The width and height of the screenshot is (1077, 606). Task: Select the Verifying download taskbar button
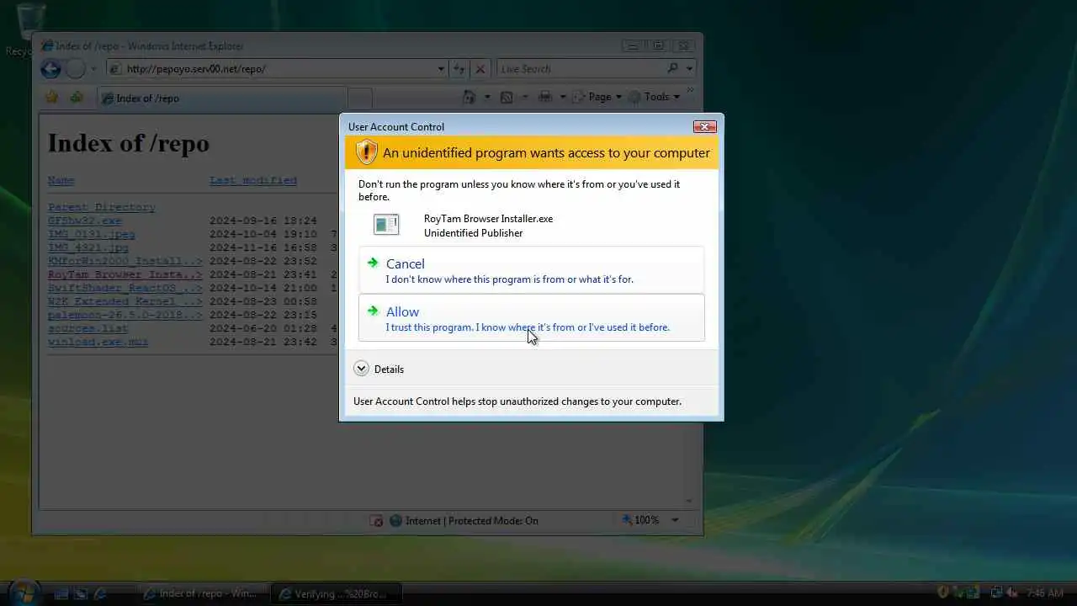click(337, 593)
